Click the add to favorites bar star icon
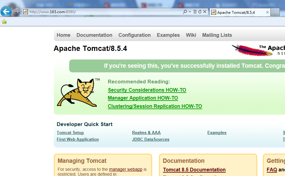The width and height of the screenshot is (285, 176). coord(4,22)
